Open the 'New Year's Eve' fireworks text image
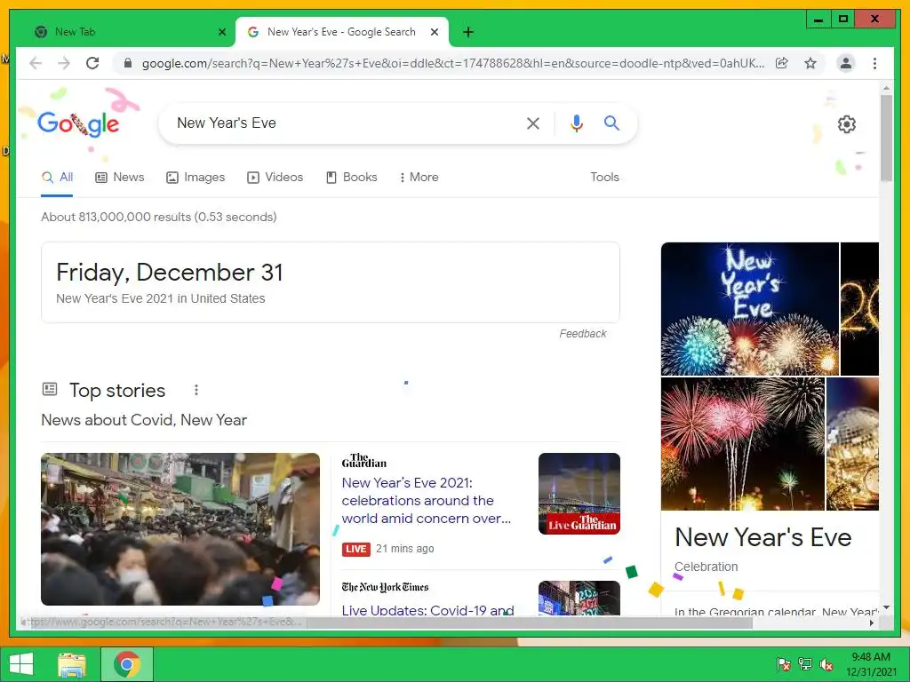 [x=750, y=308]
